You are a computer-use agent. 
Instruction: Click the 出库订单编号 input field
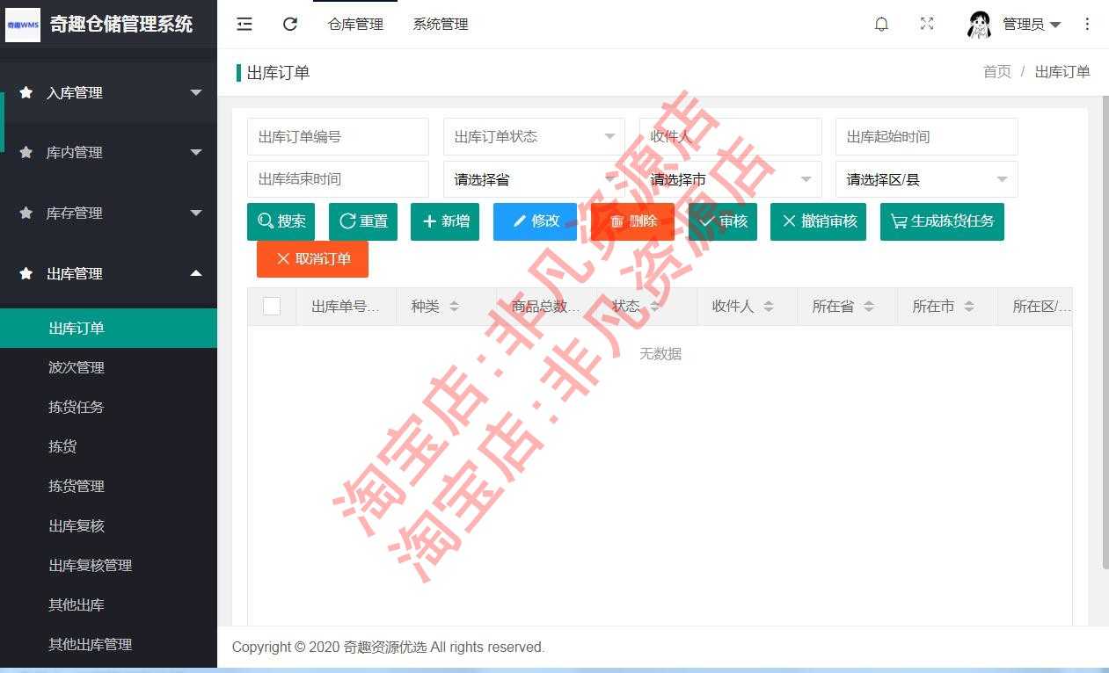[x=338, y=136]
